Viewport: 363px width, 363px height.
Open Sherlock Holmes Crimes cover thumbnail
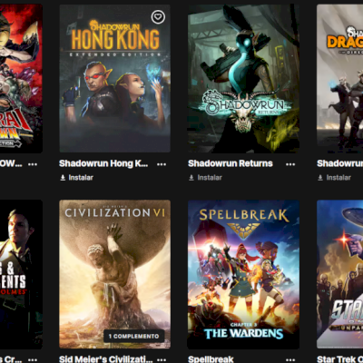pyautogui.click(x=21, y=274)
